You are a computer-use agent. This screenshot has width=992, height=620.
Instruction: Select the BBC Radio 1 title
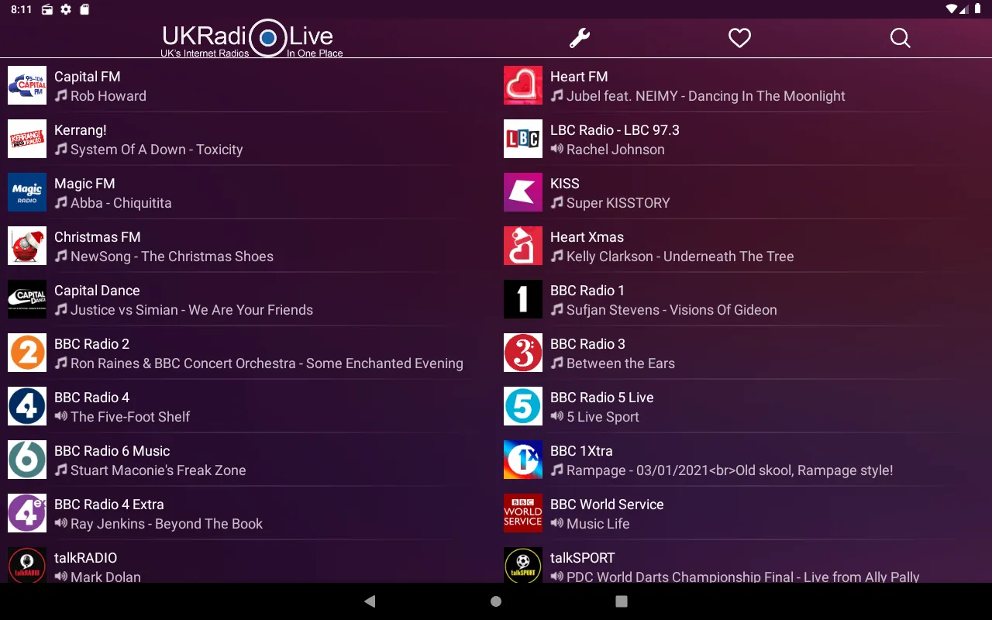[x=587, y=291]
